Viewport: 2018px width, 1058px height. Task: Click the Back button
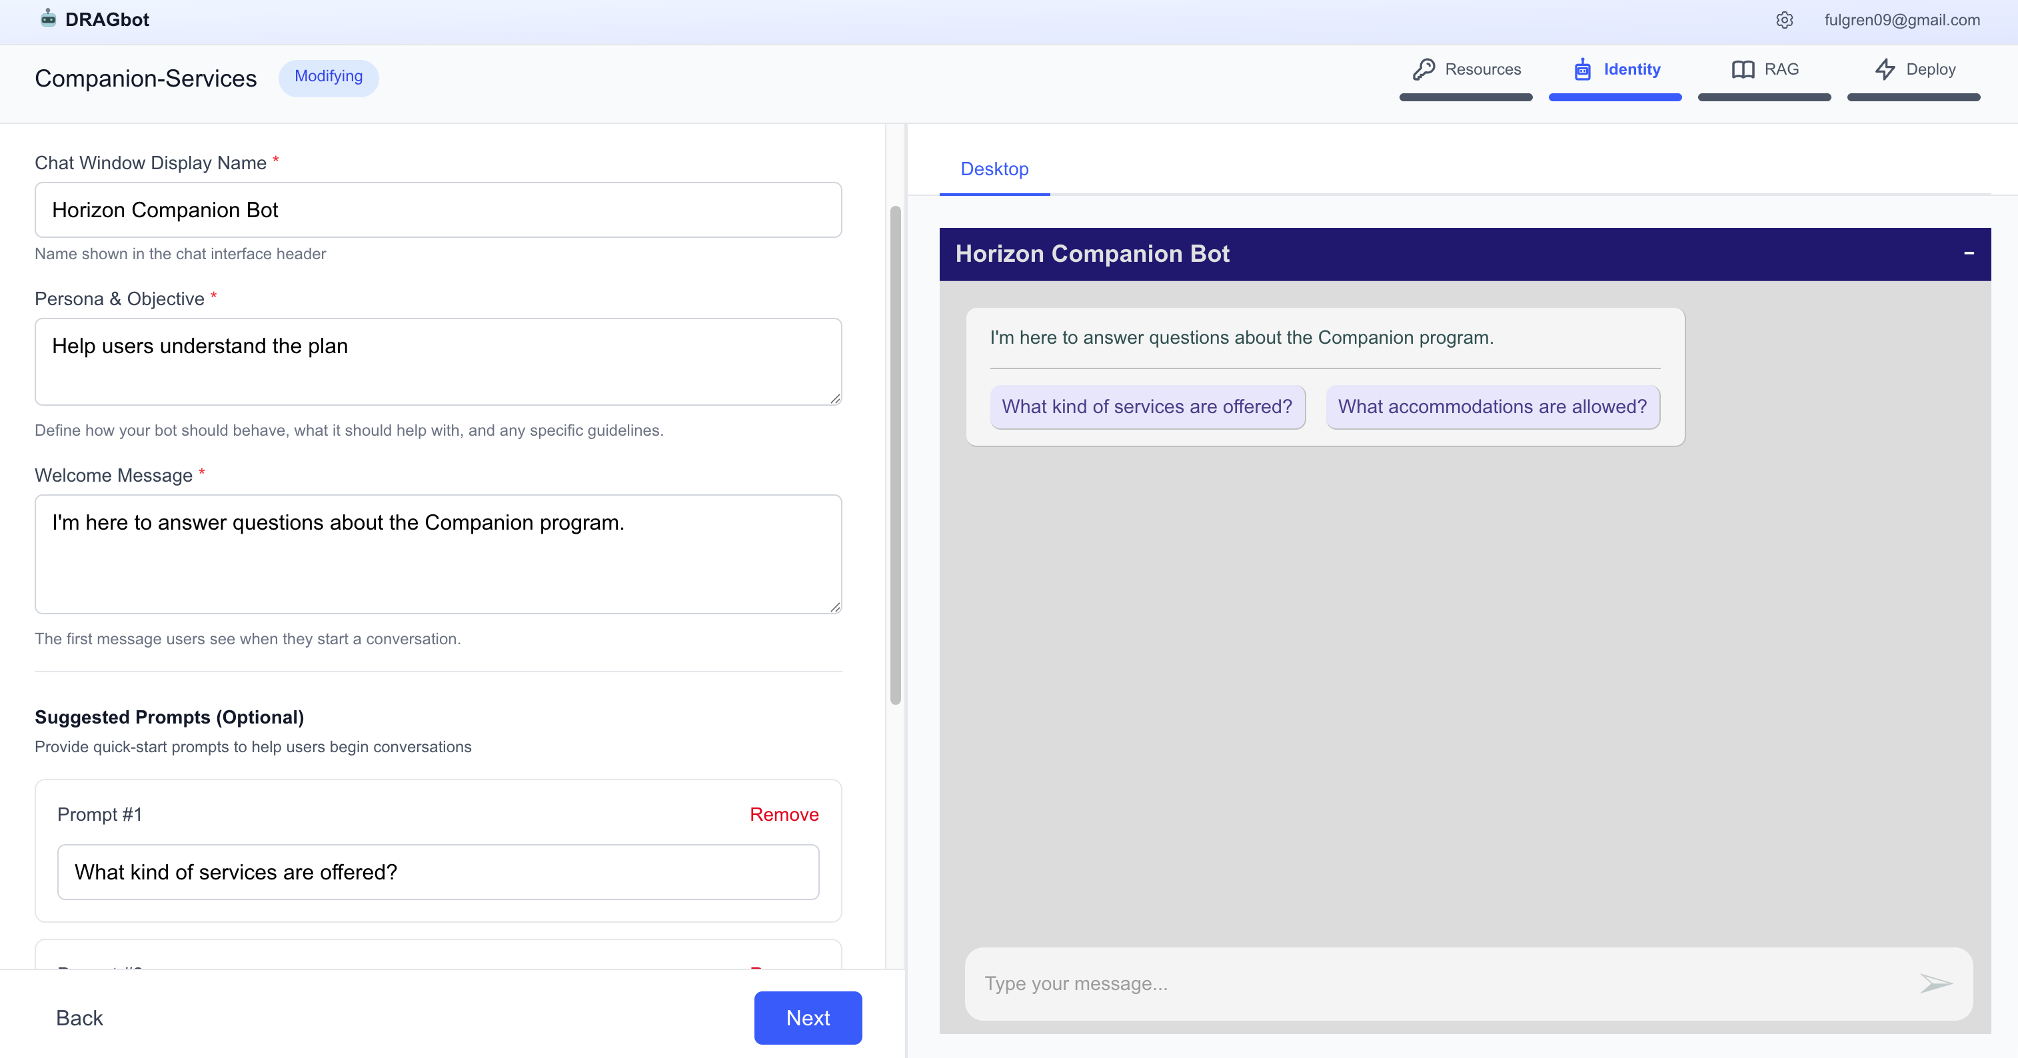pyautogui.click(x=79, y=1017)
